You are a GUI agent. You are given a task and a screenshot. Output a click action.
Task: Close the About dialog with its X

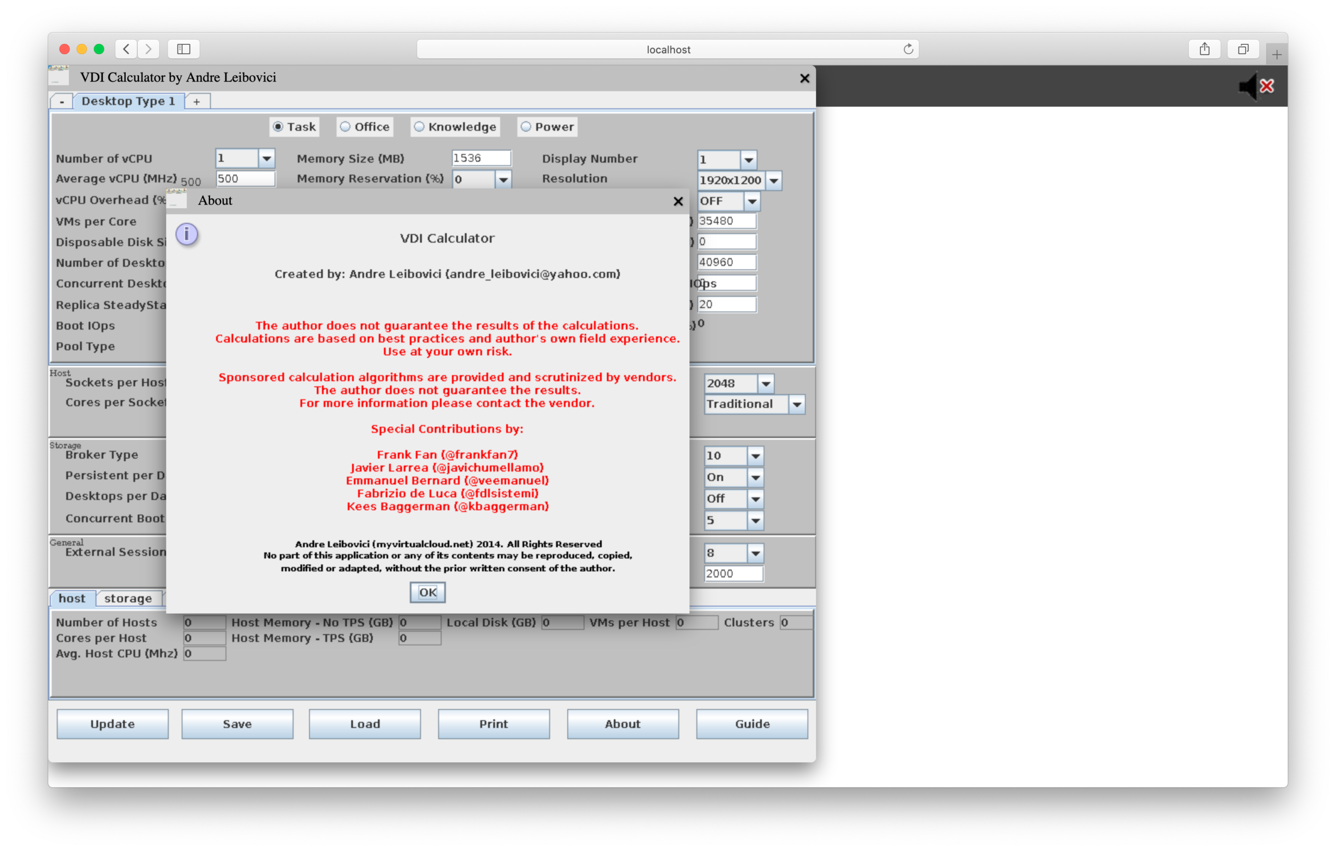coord(678,201)
